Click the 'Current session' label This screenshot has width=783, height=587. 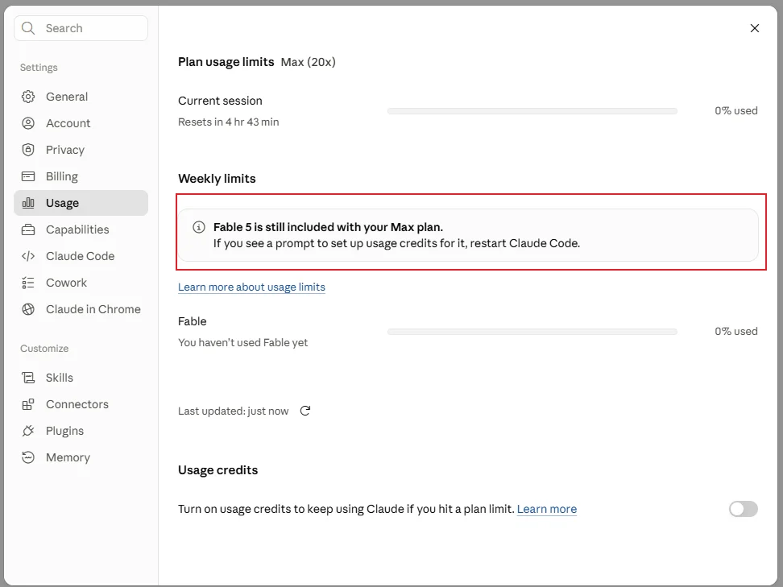(x=220, y=101)
